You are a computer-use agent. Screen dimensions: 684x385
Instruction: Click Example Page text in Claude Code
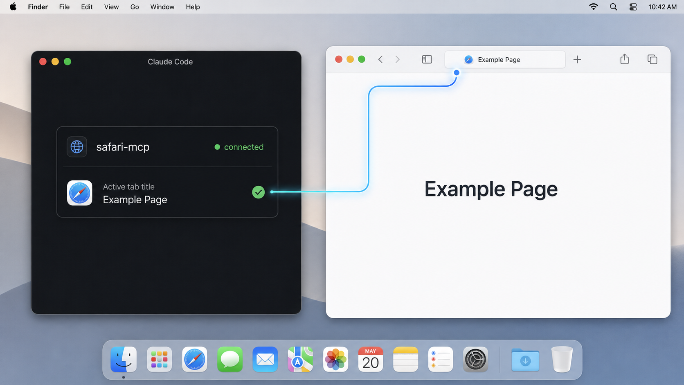tap(135, 200)
